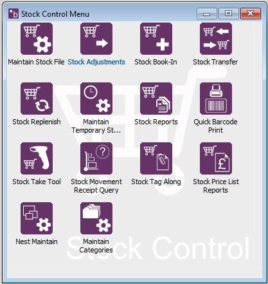Open the Maintain Stock File icon
Viewport: 268px width, 284px height.
(x=37, y=39)
